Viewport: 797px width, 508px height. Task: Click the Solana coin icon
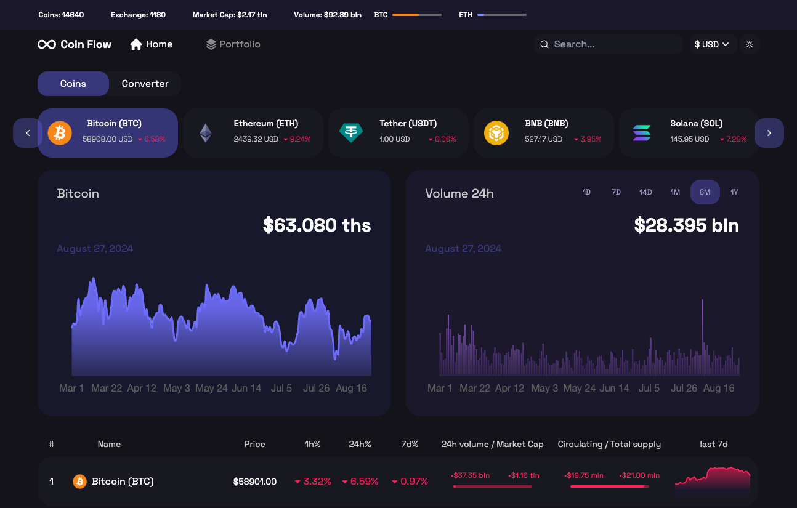click(642, 133)
